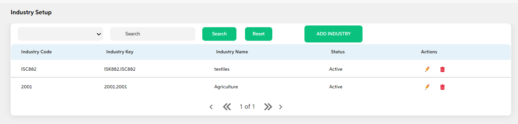This screenshot has height=124, width=518.
Task: Open the filter dropdown beside Search field
Action: pyautogui.click(x=60, y=34)
